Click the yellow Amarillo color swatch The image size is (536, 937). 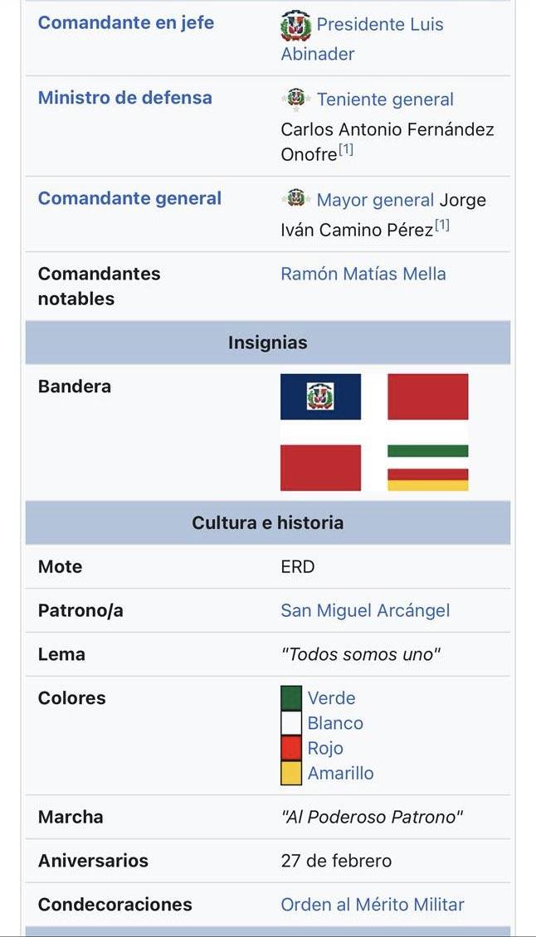pyautogui.click(x=291, y=773)
